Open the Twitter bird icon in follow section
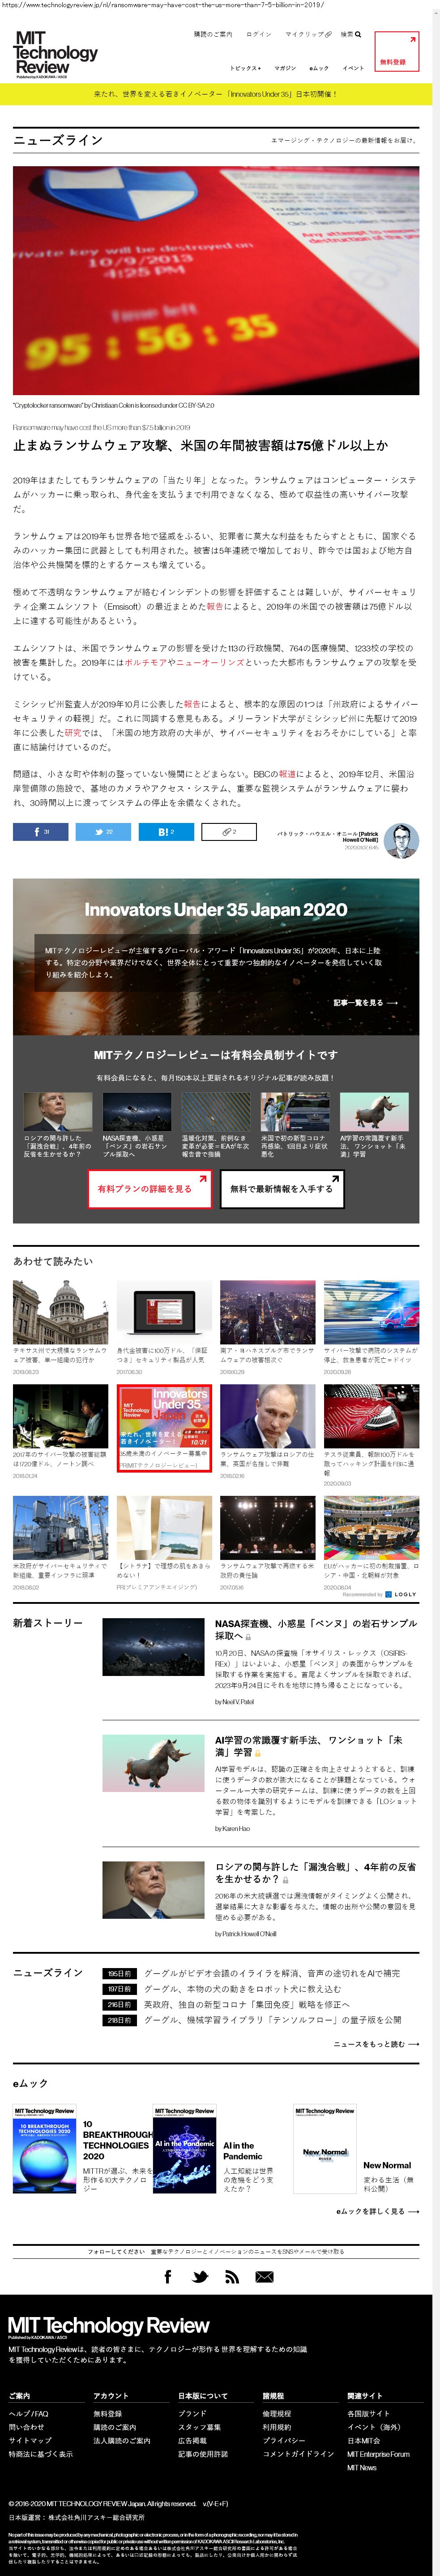Viewport: 440px width, 2576px height. 200,2277
